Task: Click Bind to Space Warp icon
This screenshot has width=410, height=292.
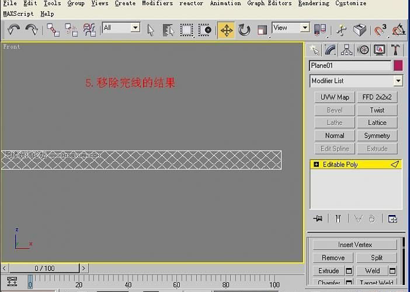Action: click(89, 30)
